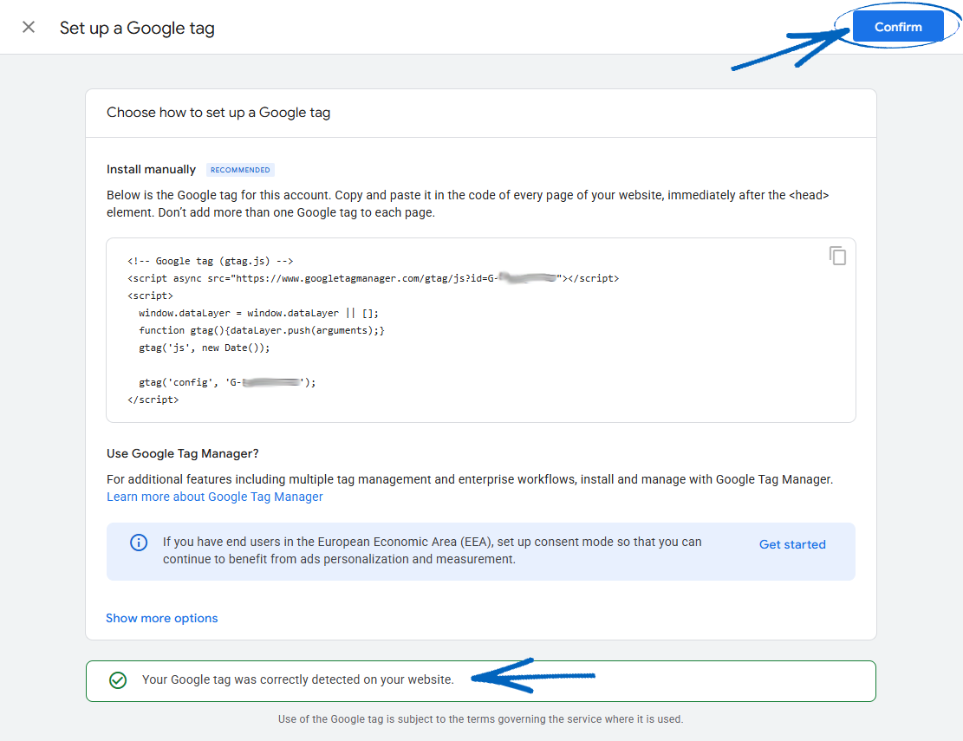963x741 pixels.
Task: Click the blue Confirm button
Action: [x=898, y=26]
